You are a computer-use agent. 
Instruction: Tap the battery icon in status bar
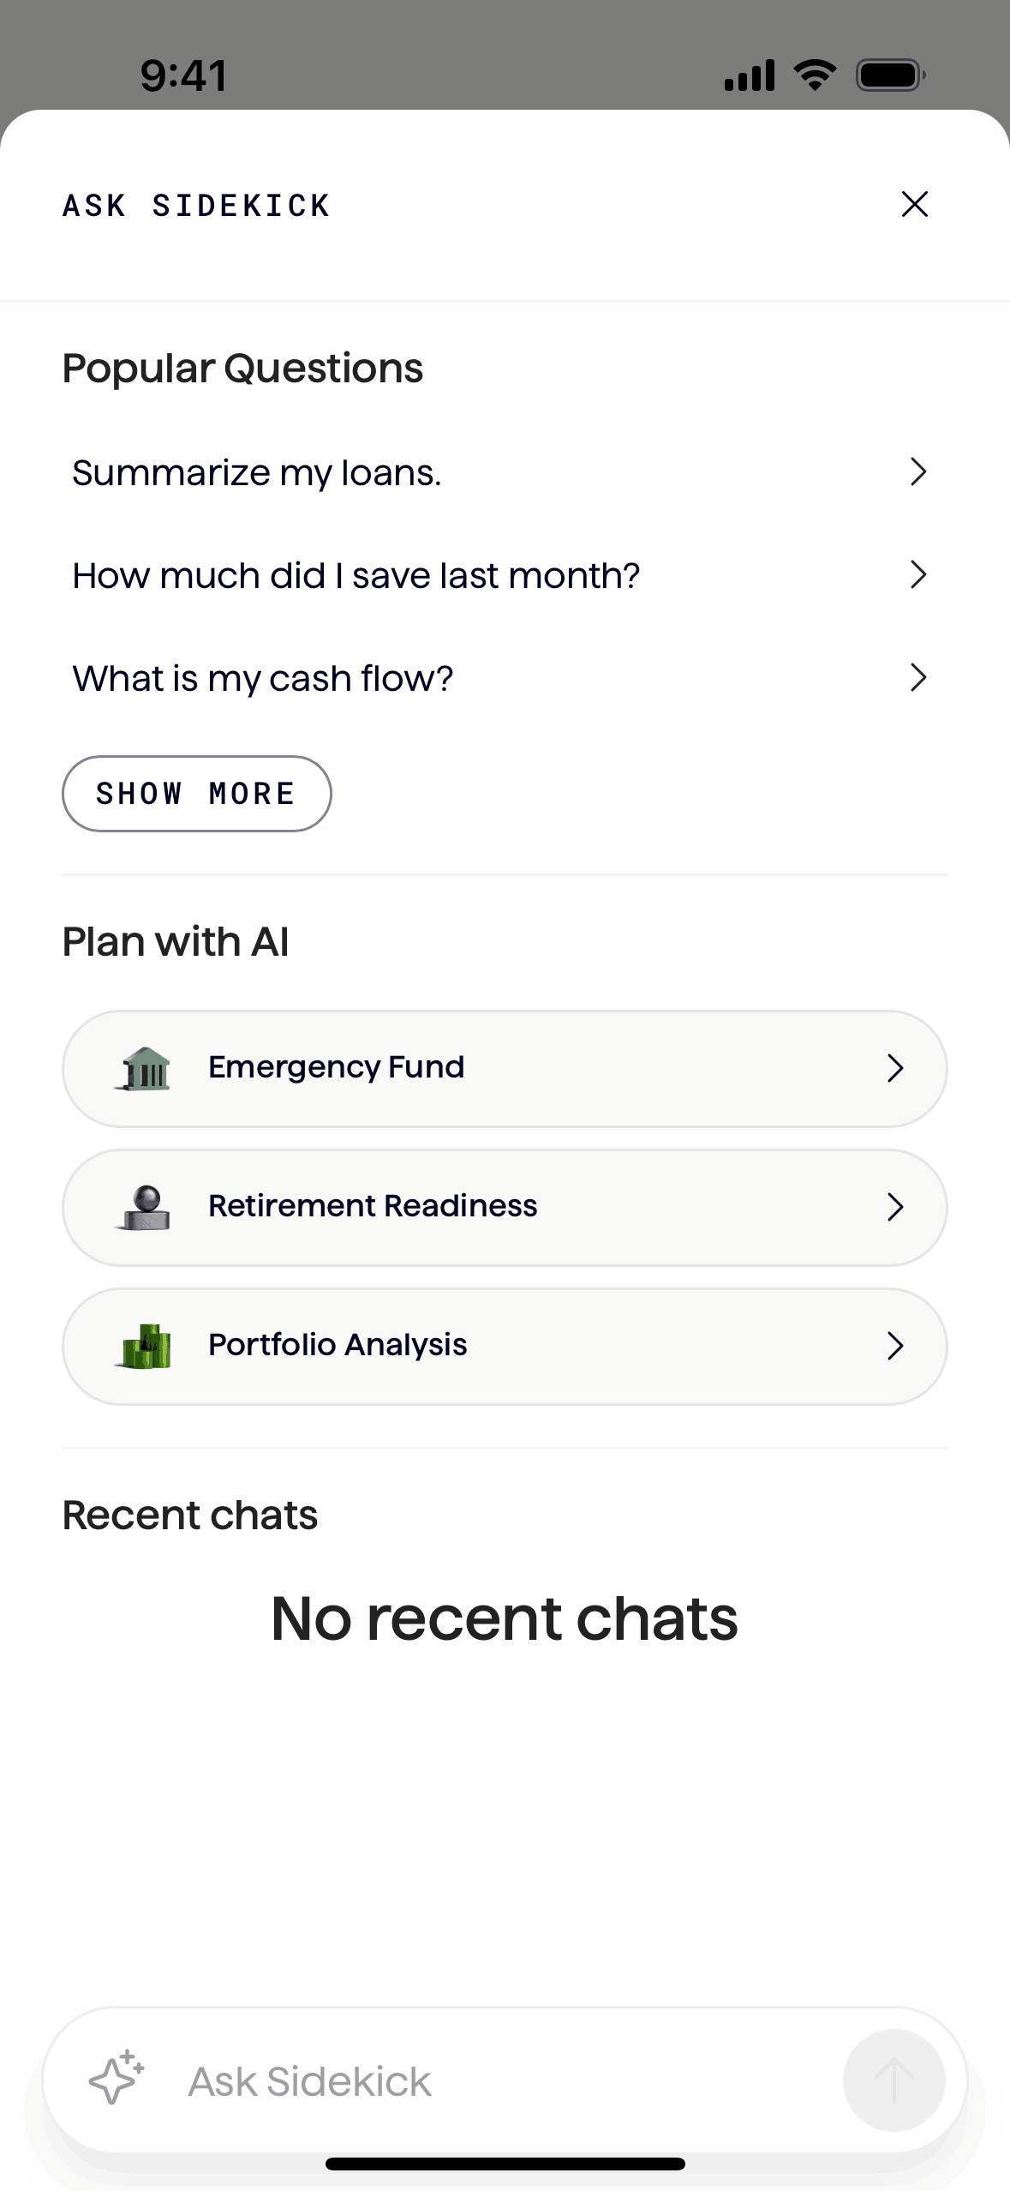[890, 75]
